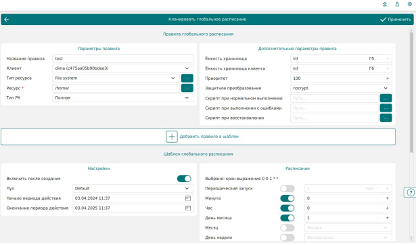Image resolution: width=416 pixels, height=245 pixels.
Task: Click the Настройки section title
Action: 99,169
